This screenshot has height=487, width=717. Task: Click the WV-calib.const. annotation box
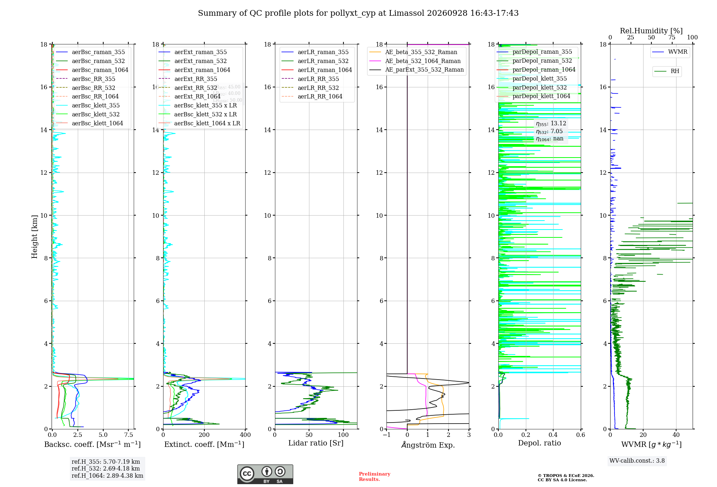(637, 461)
